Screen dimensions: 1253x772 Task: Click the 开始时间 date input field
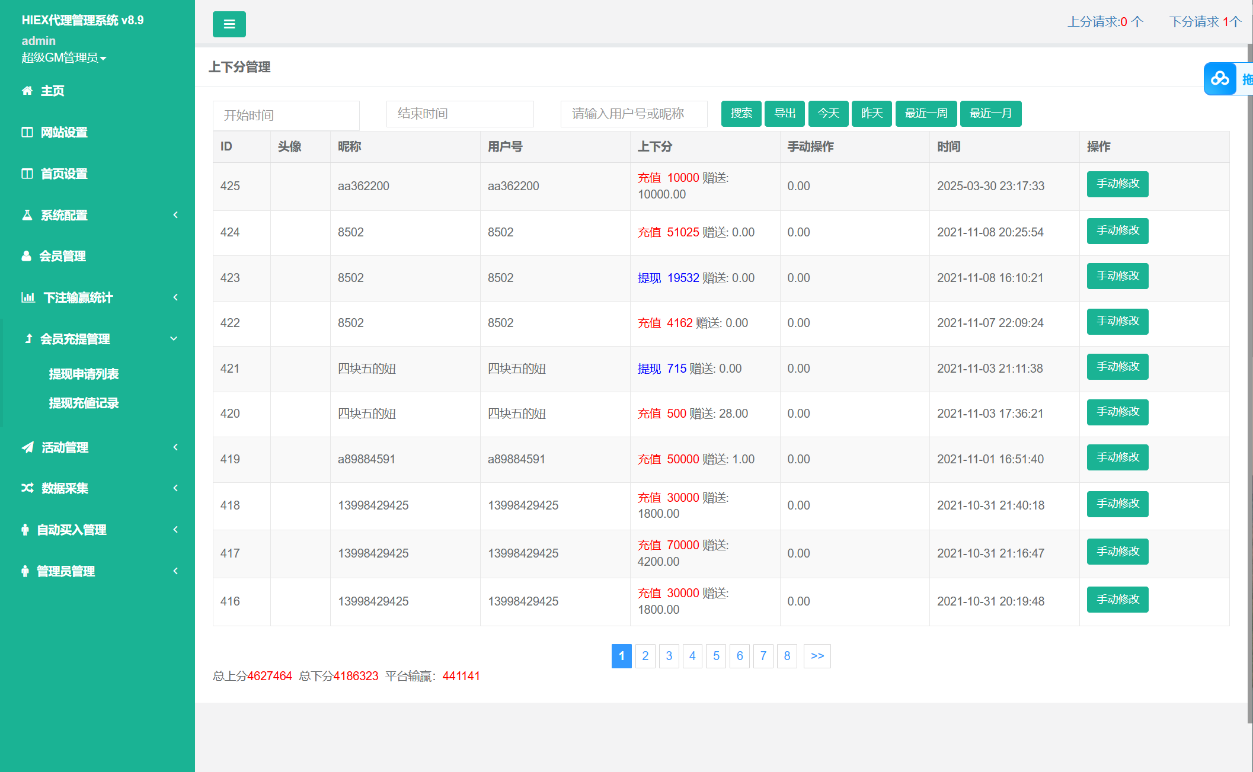pos(286,115)
